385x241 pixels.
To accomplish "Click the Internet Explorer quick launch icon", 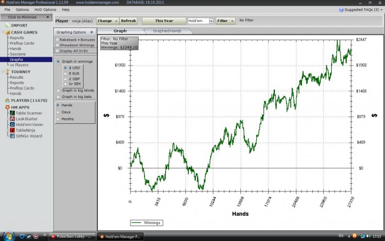I will (22, 237).
